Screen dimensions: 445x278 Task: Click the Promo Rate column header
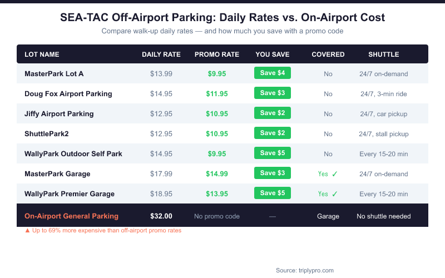point(217,54)
